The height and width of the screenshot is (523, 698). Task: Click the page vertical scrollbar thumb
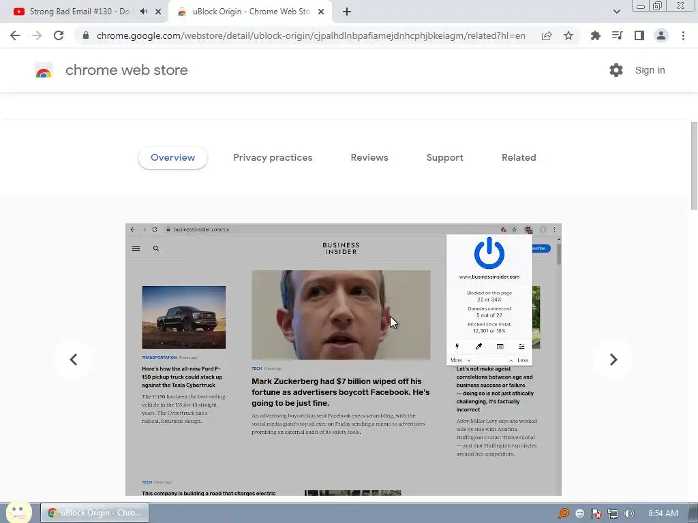click(693, 165)
